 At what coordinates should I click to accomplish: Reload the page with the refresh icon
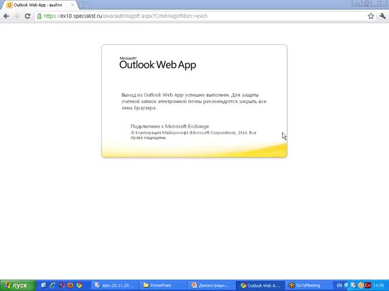[27, 16]
